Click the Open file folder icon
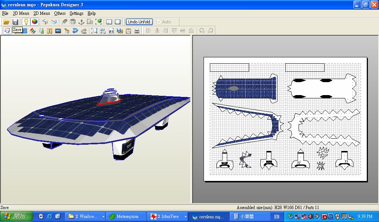 click(x=6, y=22)
